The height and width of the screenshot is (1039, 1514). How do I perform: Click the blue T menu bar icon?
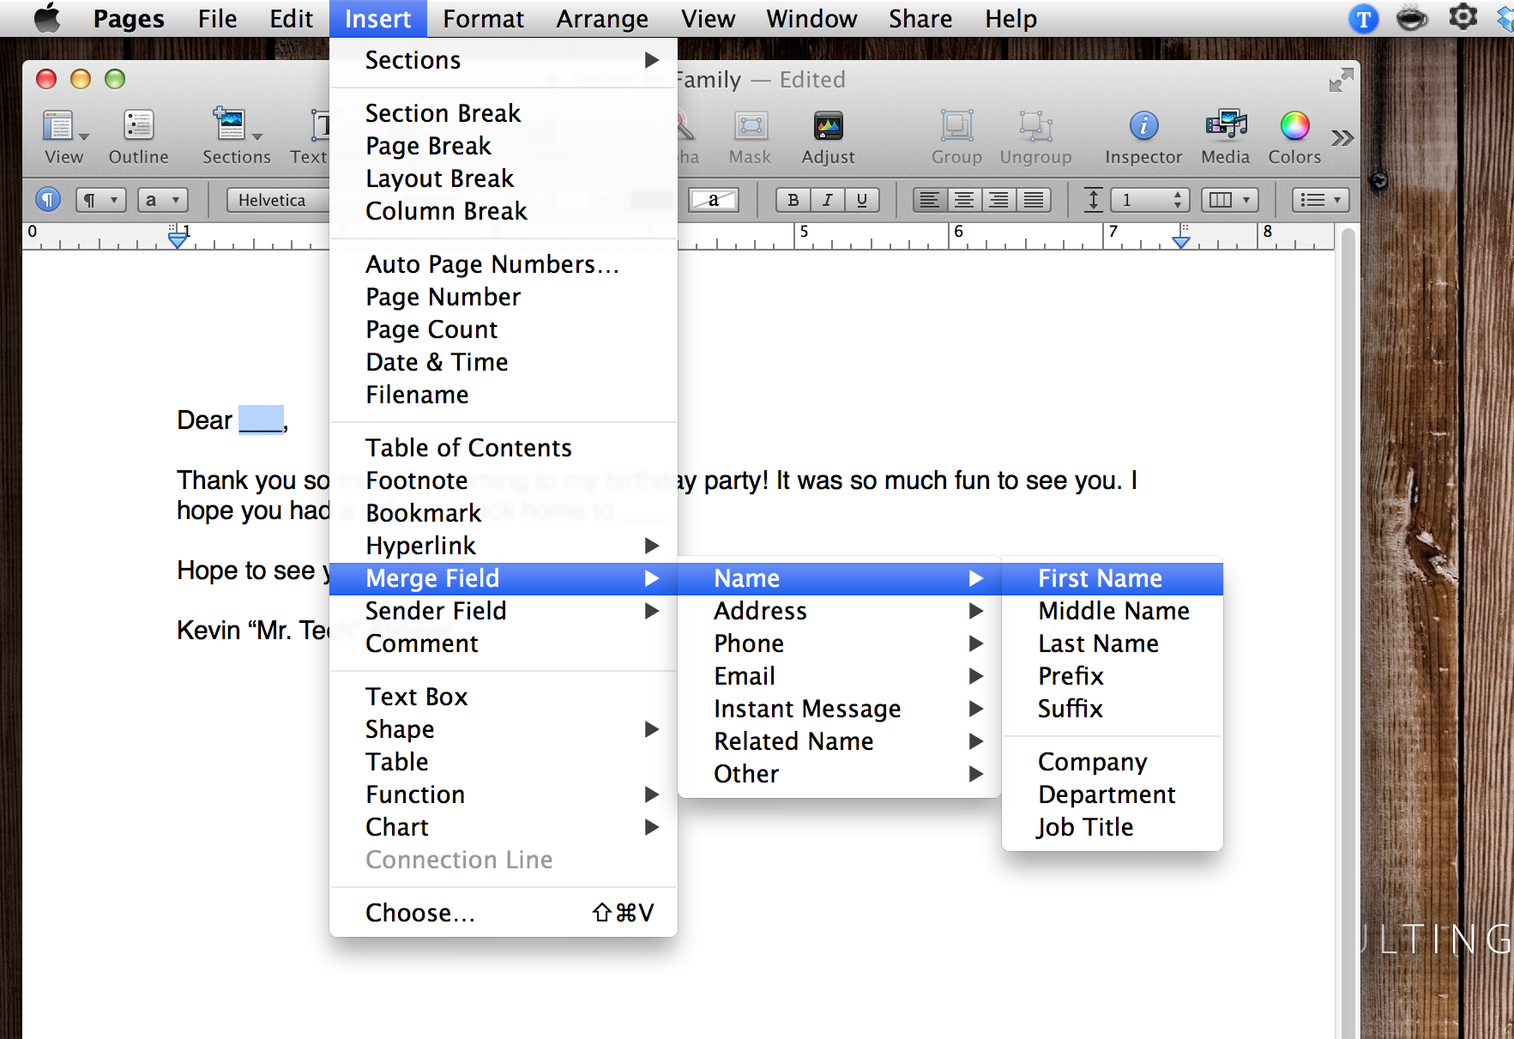click(1363, 18)
